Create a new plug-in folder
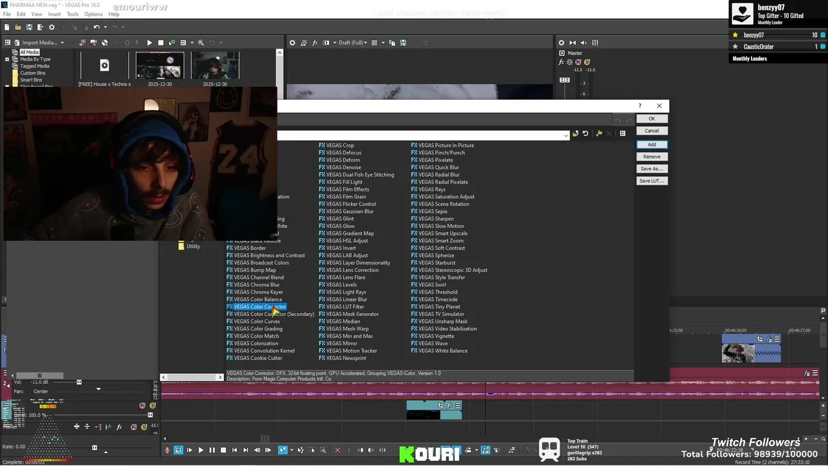This screenshot has height=466, width=828. [x=599, y=134]
